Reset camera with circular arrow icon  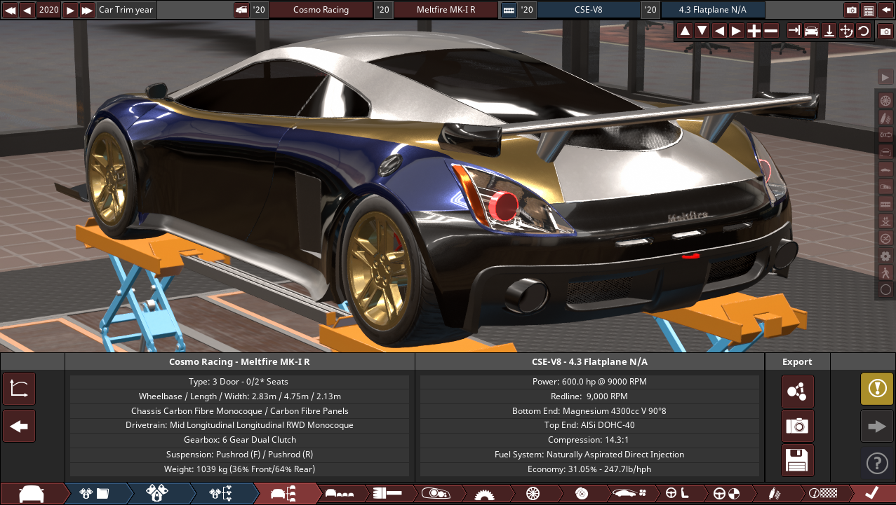pyautogui.click(x=864, y=31)
